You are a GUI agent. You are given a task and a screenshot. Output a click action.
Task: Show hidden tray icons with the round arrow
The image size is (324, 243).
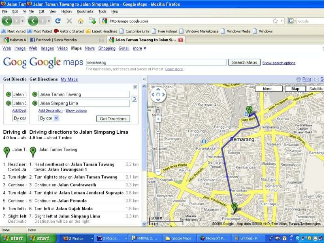click(x=298, y=238)
